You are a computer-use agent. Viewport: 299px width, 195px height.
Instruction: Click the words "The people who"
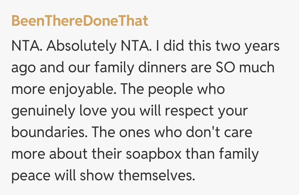tap(172, 89)
